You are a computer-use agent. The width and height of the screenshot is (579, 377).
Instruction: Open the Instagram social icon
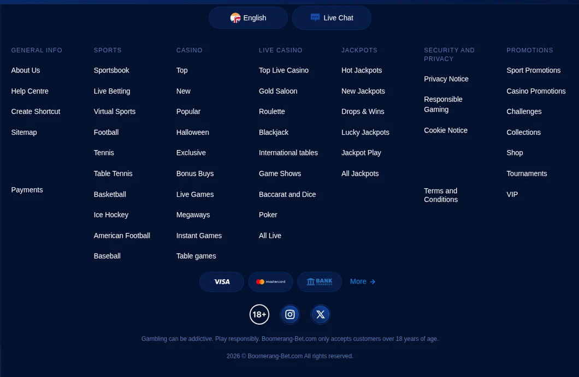(290, 314)
